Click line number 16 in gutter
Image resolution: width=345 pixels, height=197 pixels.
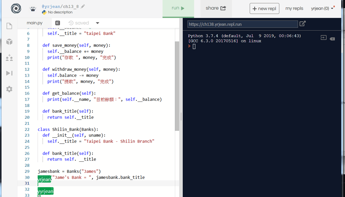point(27,93)
